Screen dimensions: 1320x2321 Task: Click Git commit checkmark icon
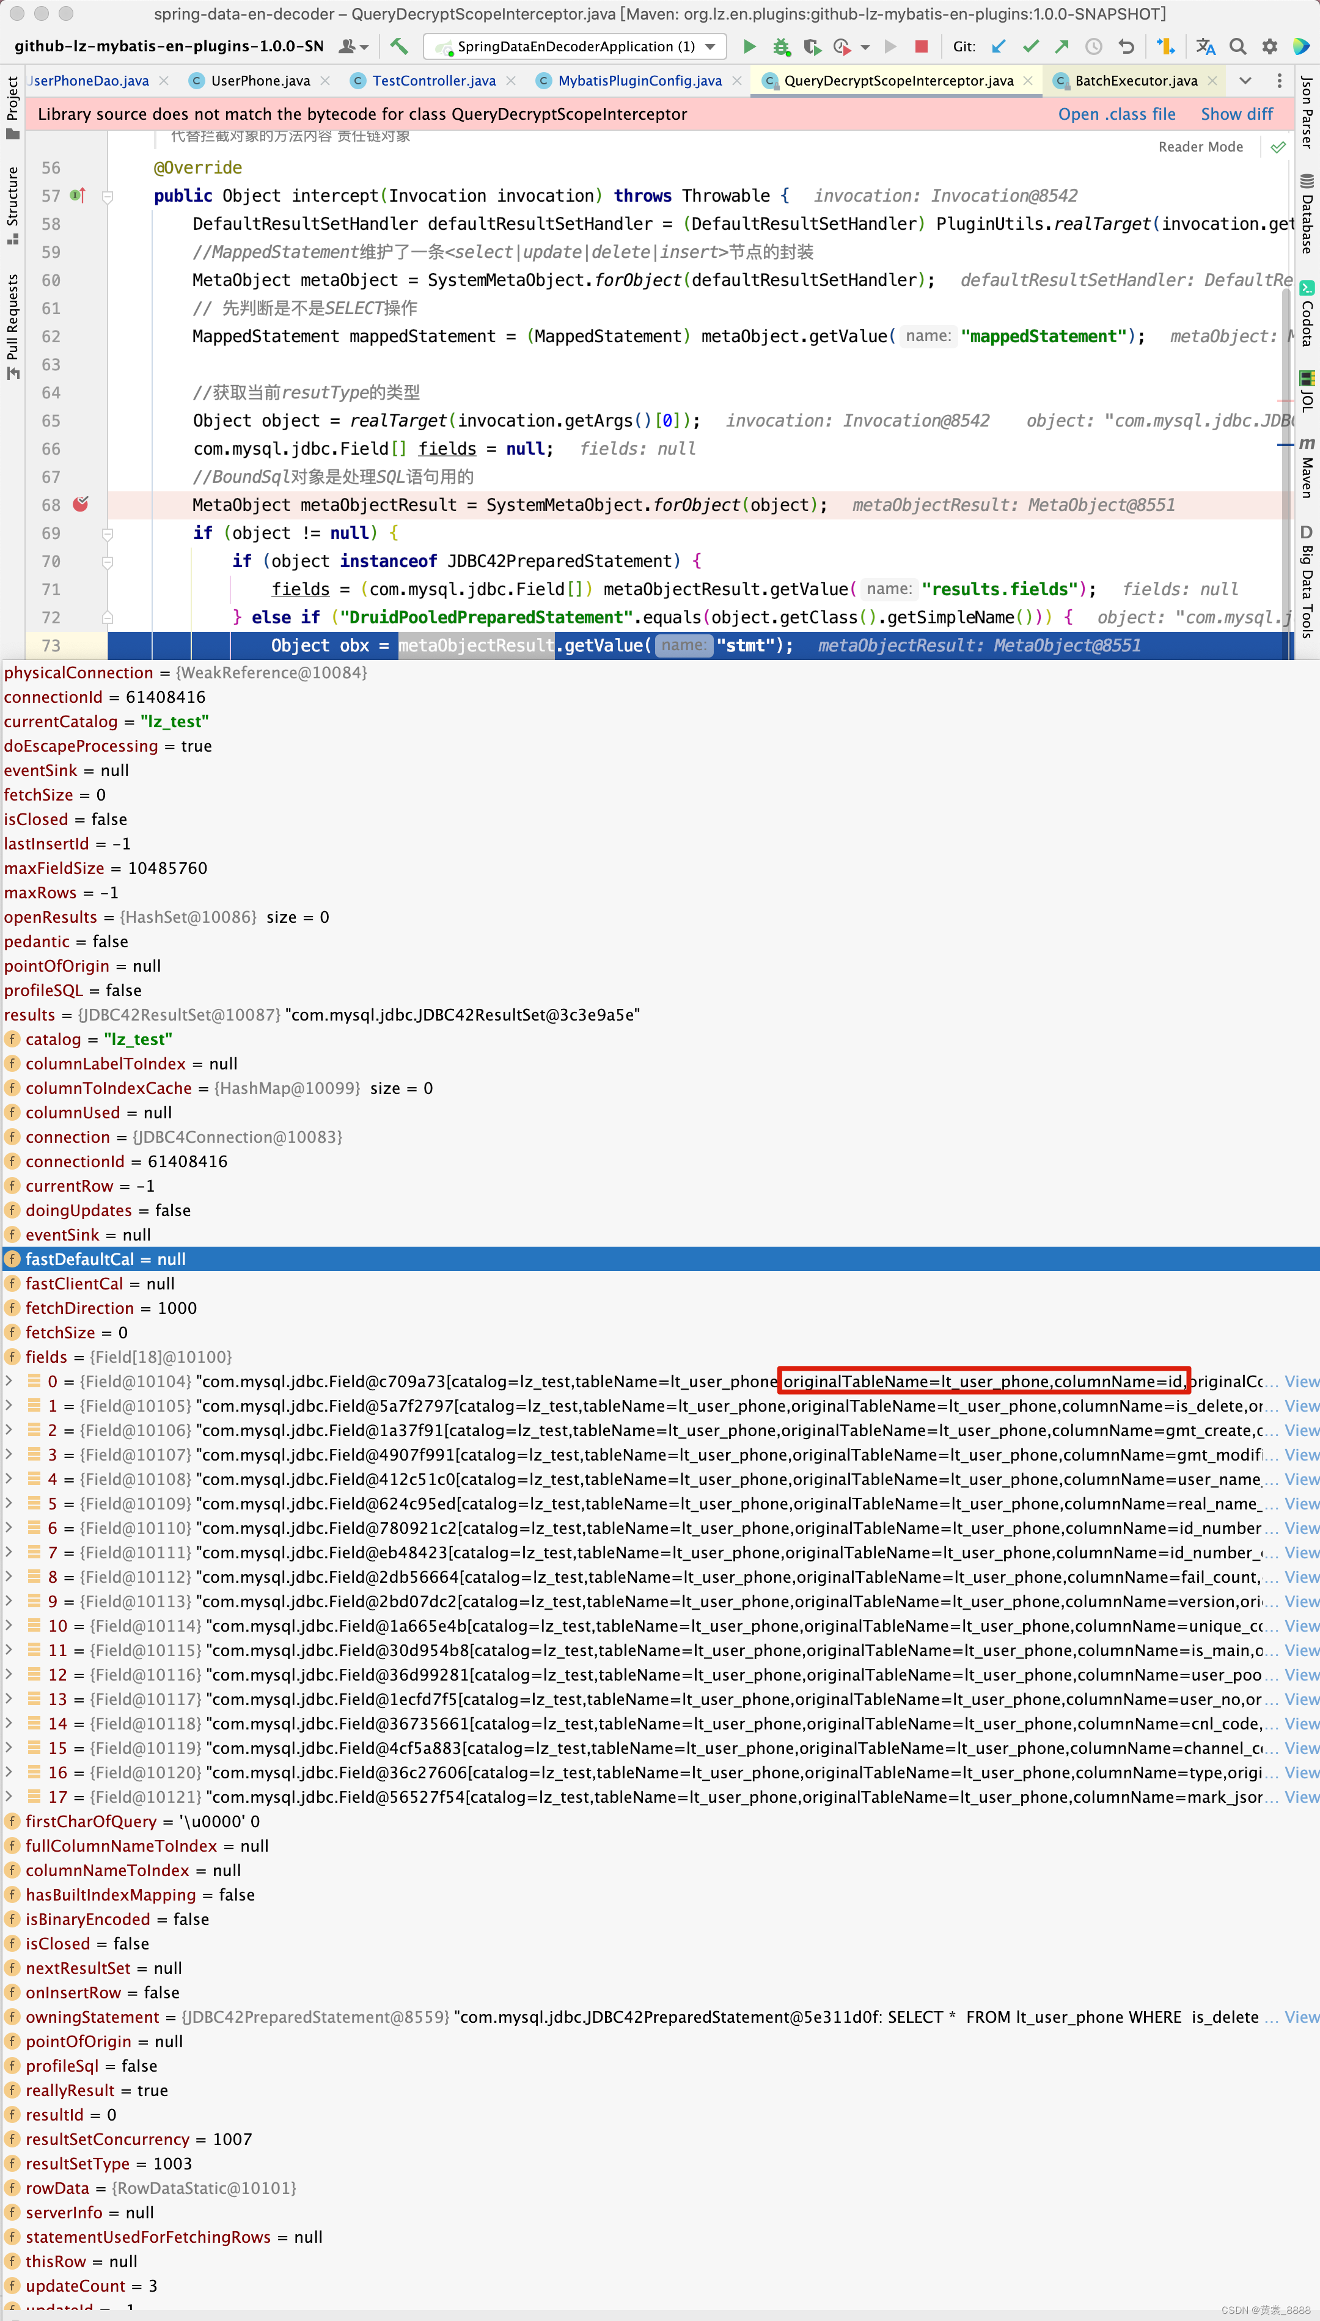click(1031, 46)
